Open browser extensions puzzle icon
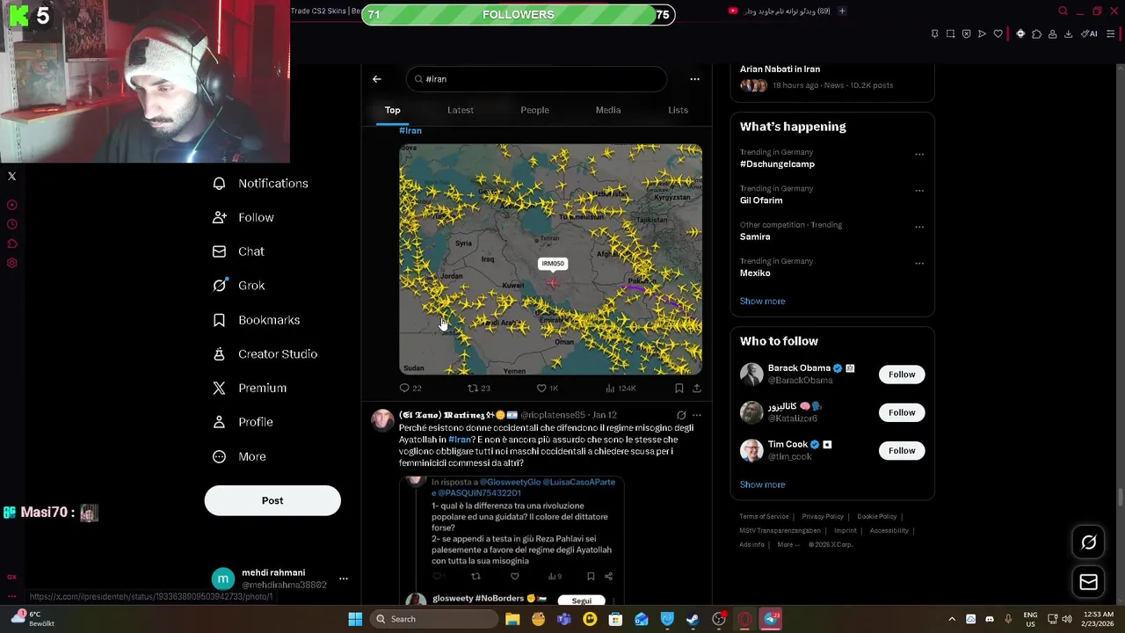 [1036, 34]
